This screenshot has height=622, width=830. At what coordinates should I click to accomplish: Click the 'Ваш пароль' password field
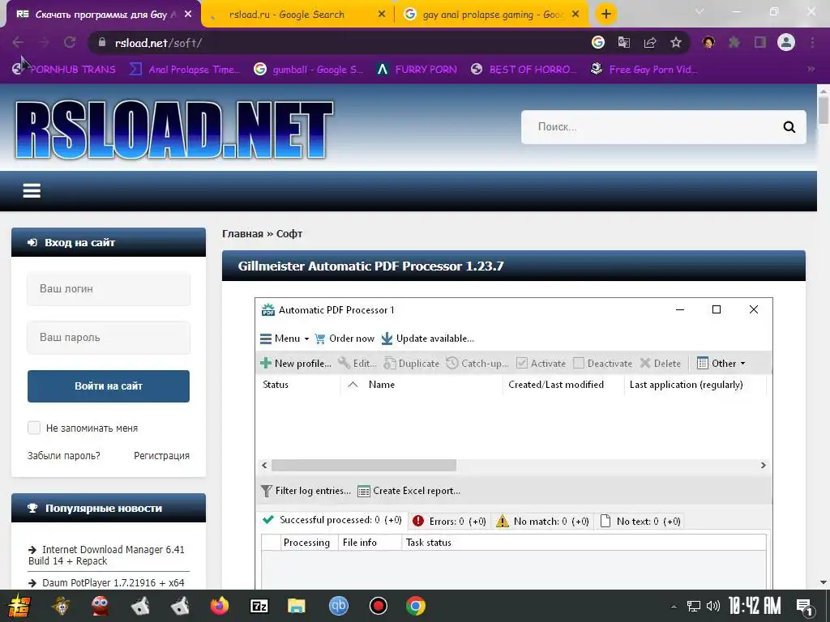(x=109, y=338)
